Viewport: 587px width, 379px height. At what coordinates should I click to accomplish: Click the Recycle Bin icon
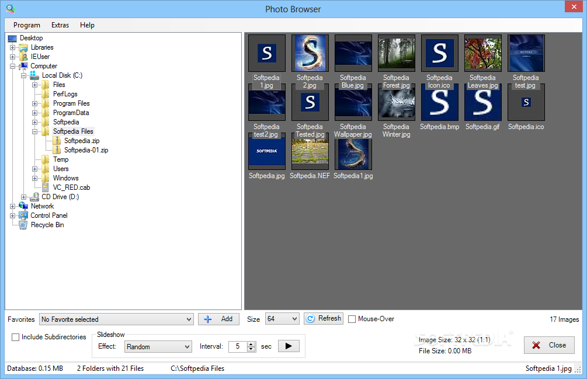pos(23,225)
